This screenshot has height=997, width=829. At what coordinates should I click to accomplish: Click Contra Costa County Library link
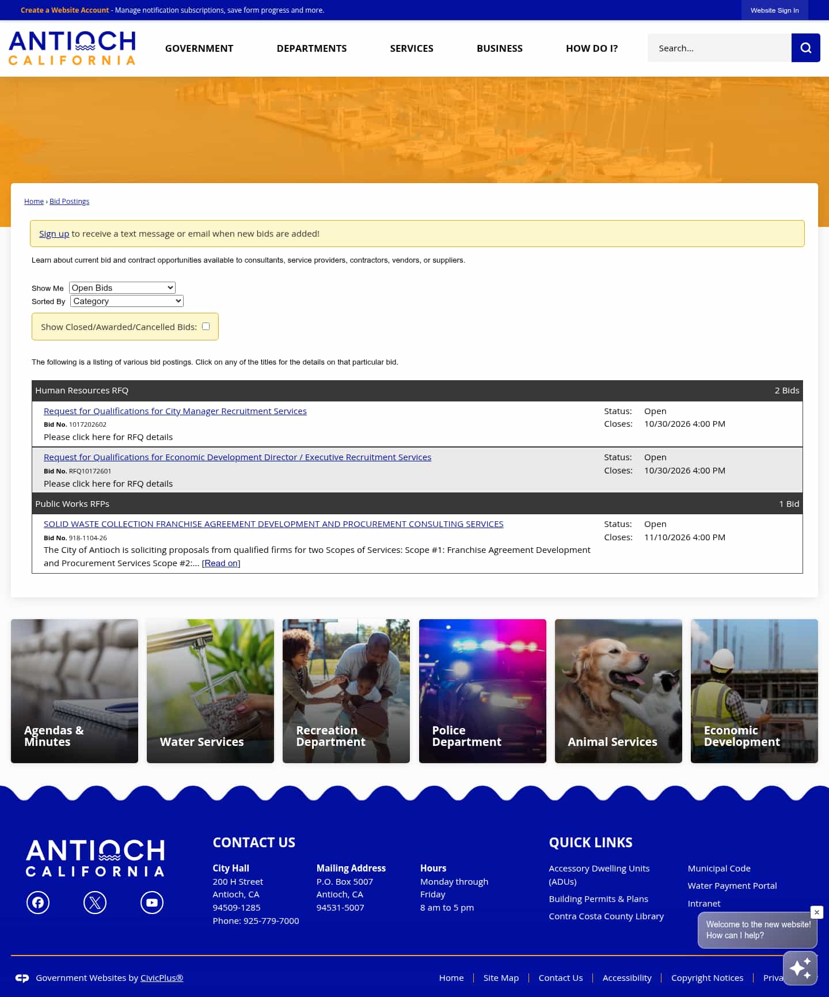click(606, 916)
